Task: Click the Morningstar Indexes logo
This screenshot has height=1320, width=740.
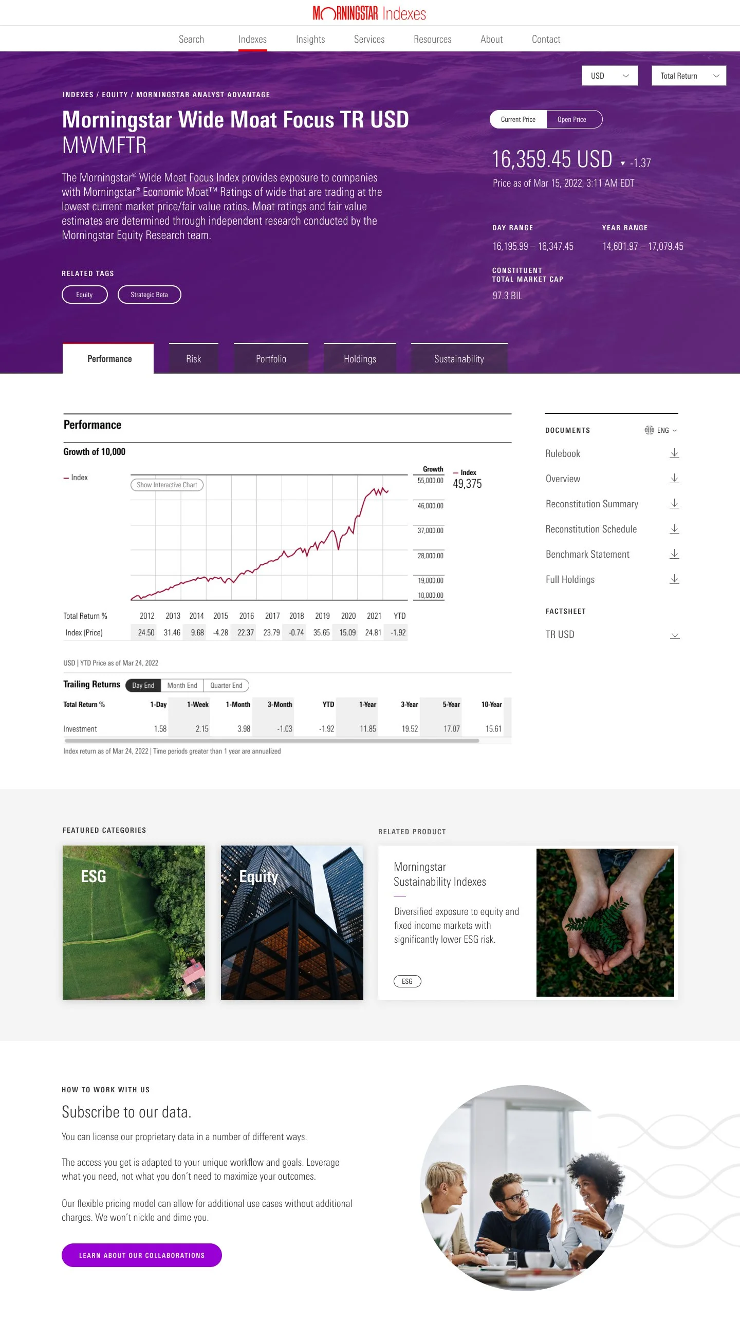Action: (369, 13)
